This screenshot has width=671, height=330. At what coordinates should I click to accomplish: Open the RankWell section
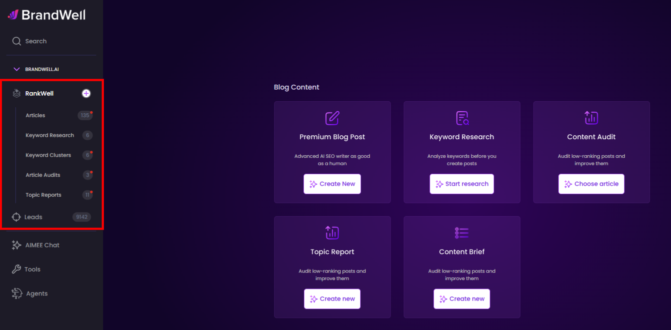pyautogui.click(x=39, y=93)
